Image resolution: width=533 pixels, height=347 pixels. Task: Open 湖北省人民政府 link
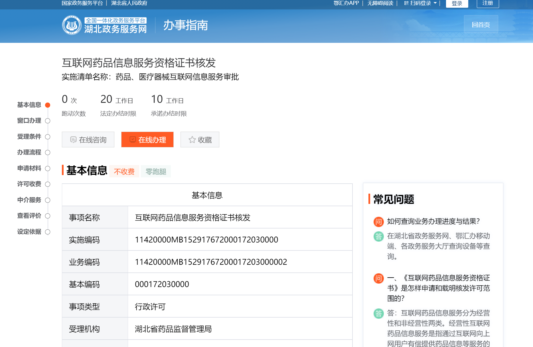point(129,3)
